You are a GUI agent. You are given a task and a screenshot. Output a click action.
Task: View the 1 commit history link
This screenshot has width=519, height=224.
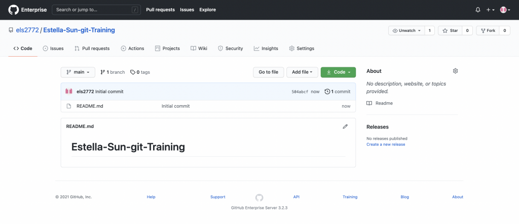pos(337,92)
